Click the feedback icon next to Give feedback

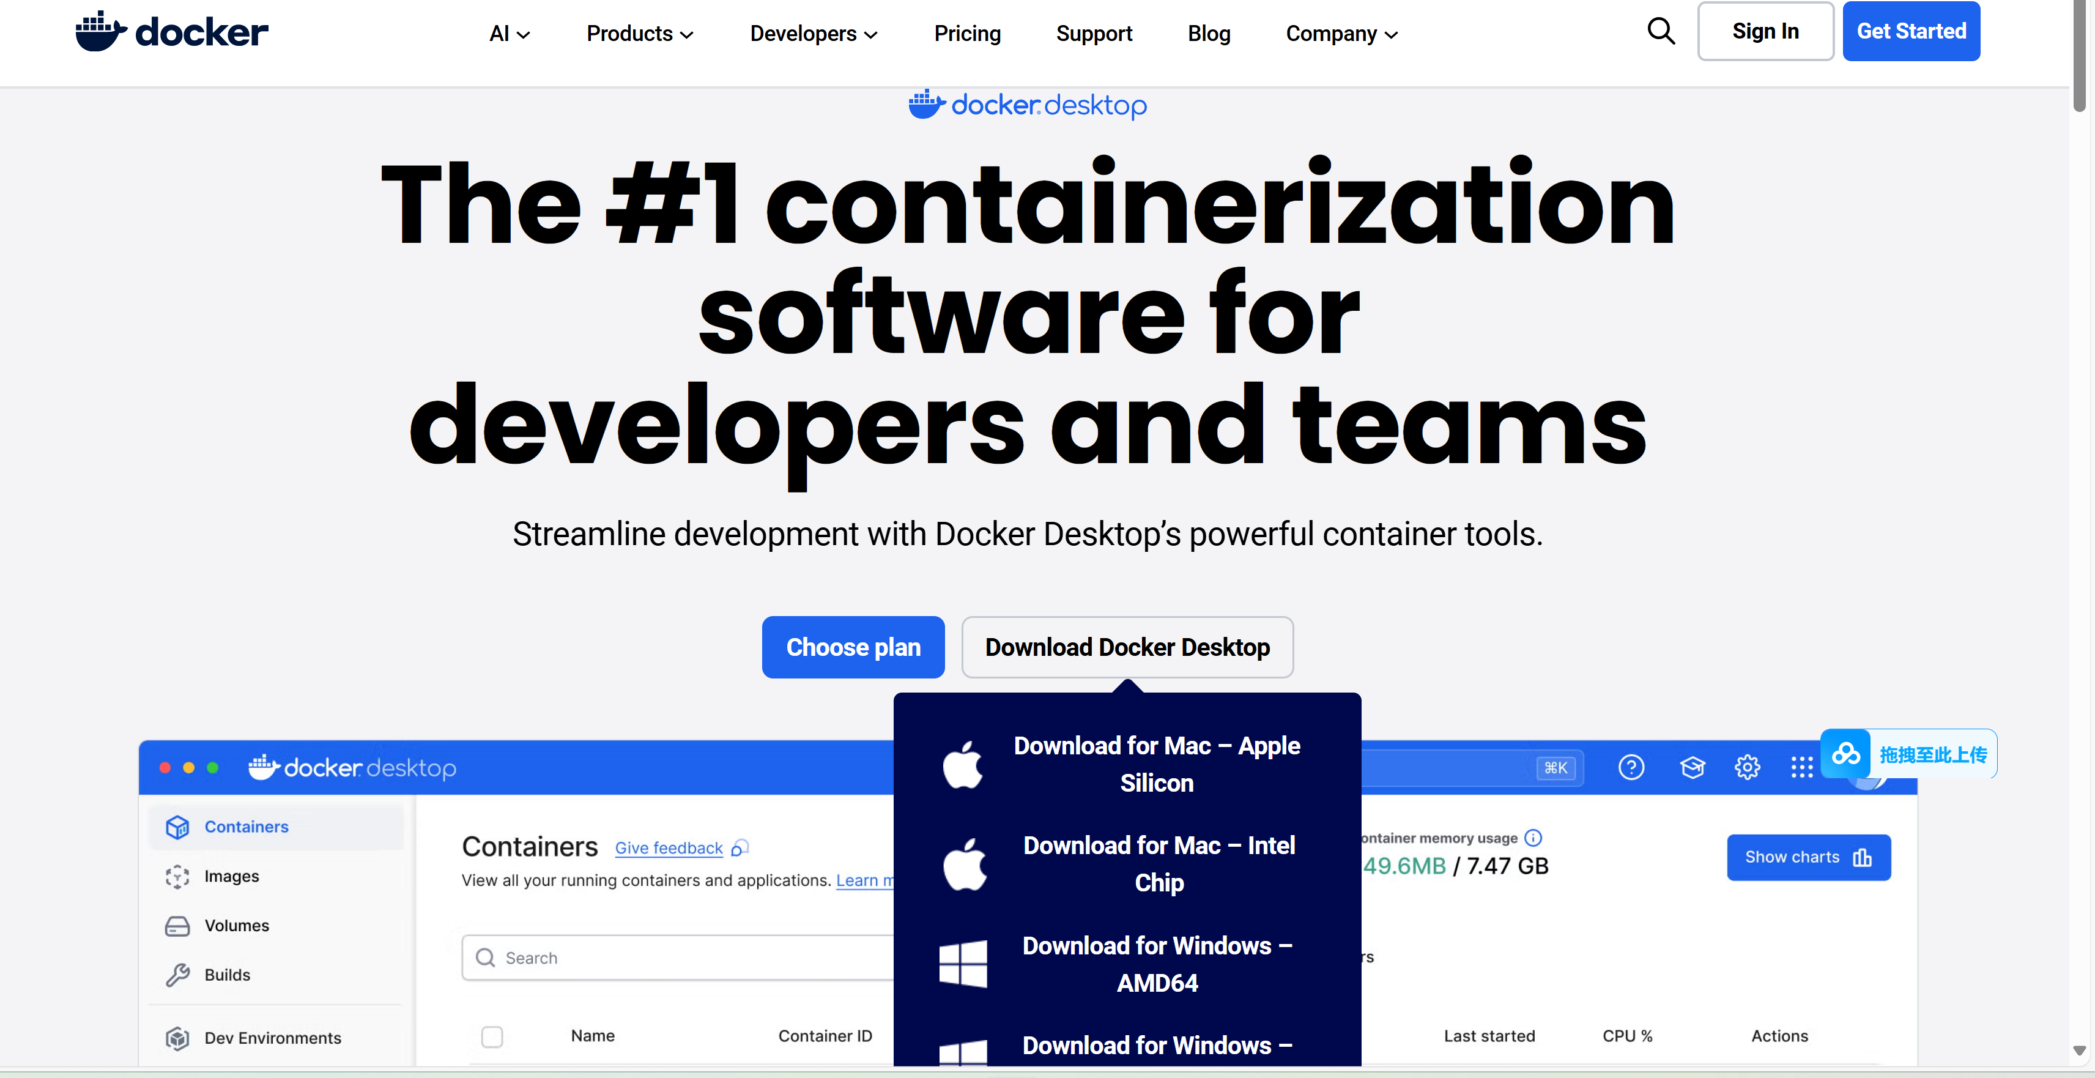point(740,848)
